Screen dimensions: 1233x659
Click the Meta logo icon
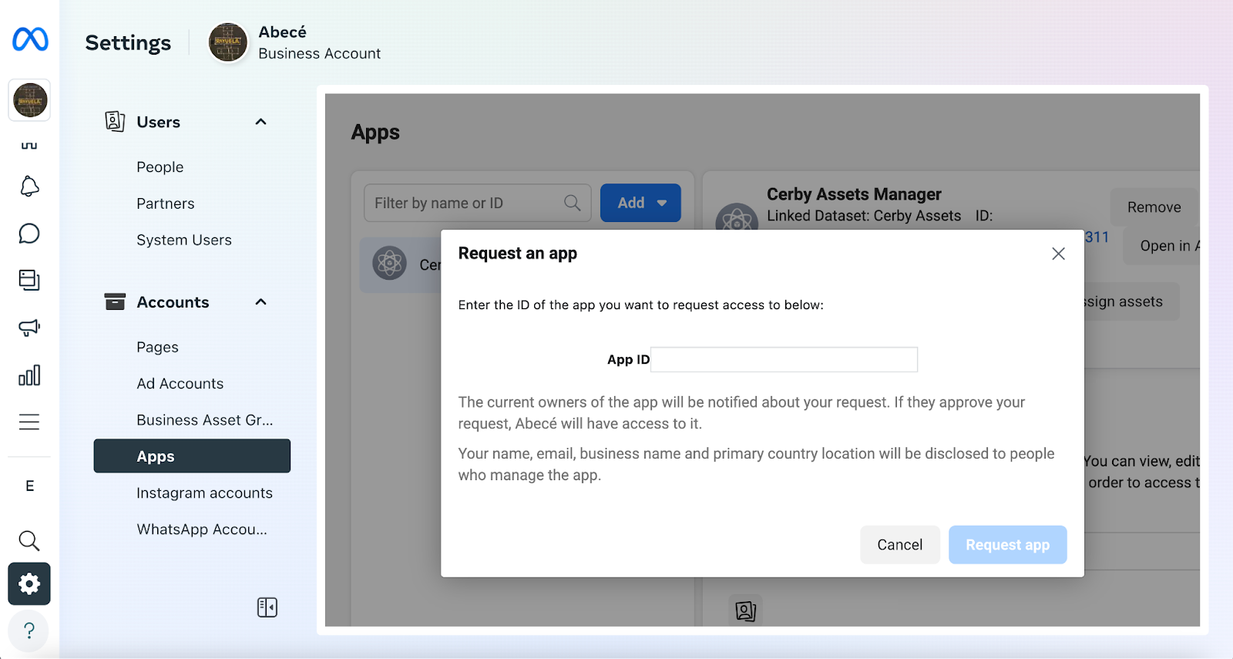click(x=30, y=39)
